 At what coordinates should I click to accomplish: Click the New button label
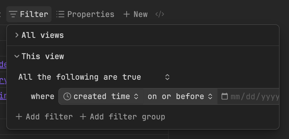point(141,14)
